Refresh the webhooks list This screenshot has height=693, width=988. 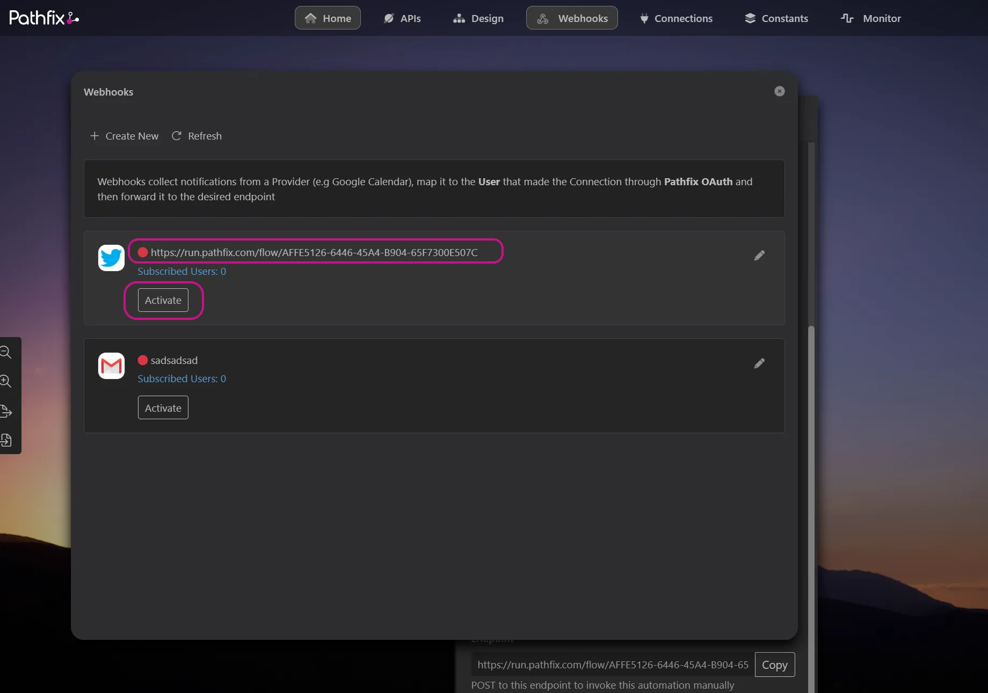tap(197, 136)
